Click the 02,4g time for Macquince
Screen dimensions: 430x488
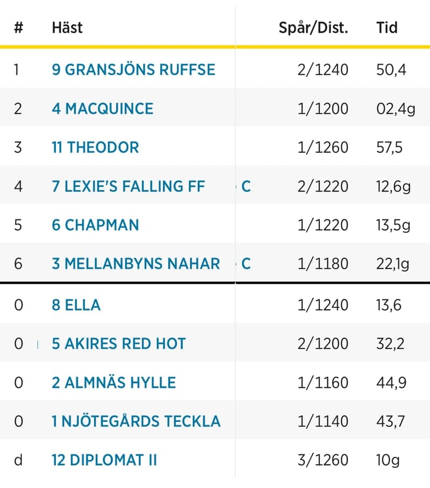pos(396,109)
